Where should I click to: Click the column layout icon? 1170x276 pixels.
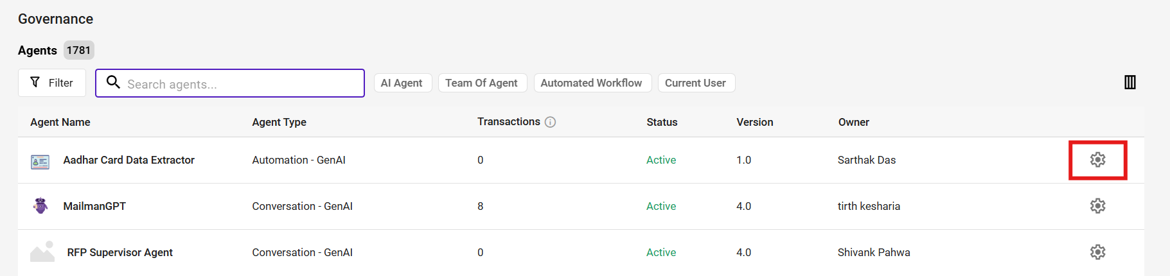pos(1130,82)
